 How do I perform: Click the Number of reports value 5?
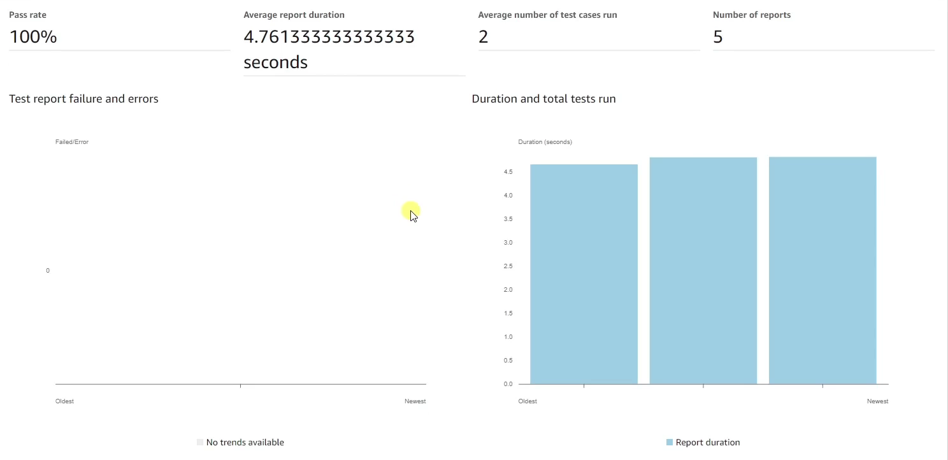tap(718, 37)
